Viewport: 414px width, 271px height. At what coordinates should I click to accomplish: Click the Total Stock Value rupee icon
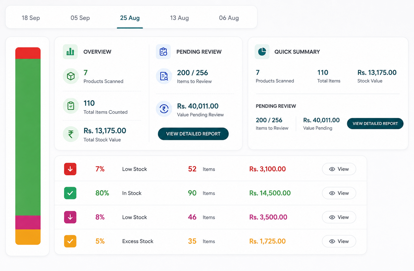71,134
